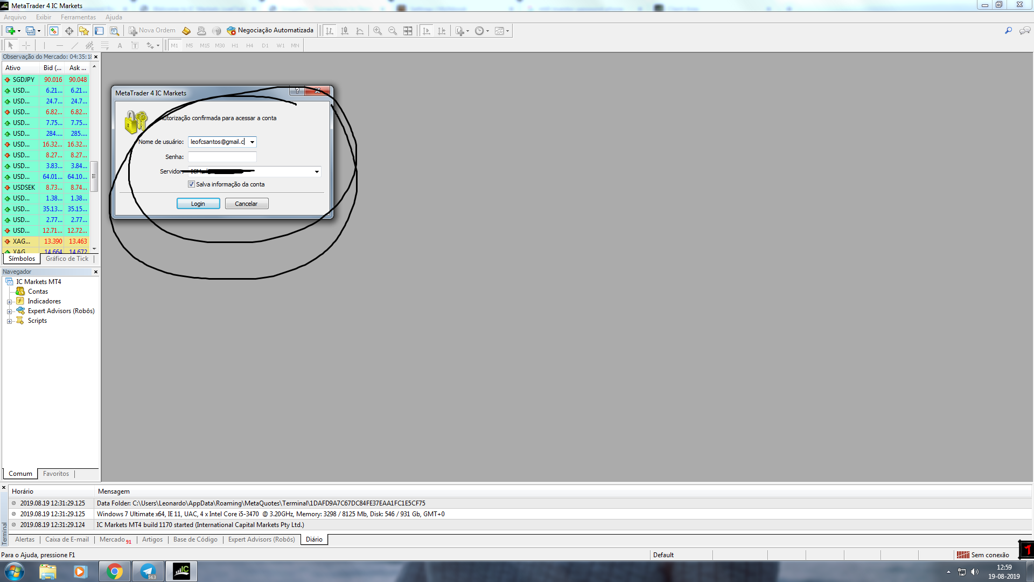The height and width of the screenshot is (582, 1034).
Task: Select the W1 timeframe button
Action: click(281, 46)
